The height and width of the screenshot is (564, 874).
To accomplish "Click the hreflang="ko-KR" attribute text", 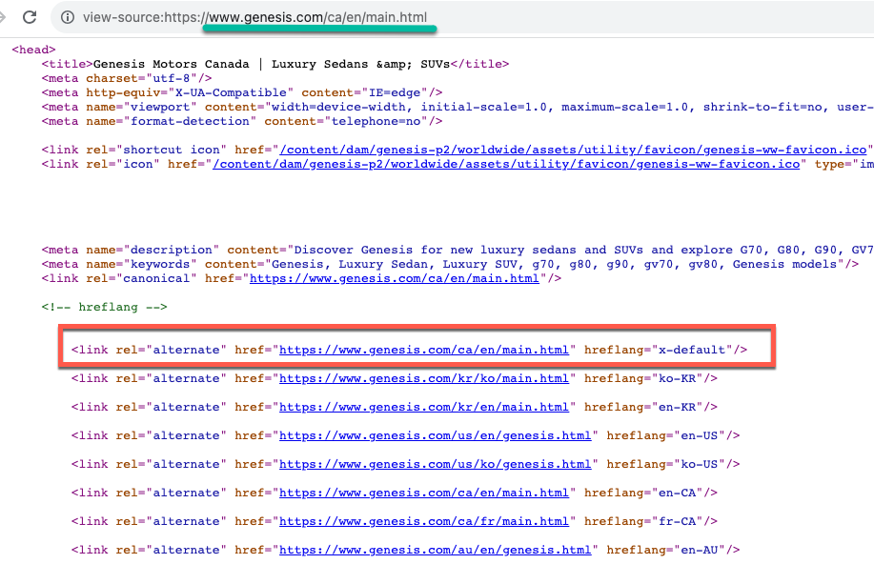I will pos(643,378).
